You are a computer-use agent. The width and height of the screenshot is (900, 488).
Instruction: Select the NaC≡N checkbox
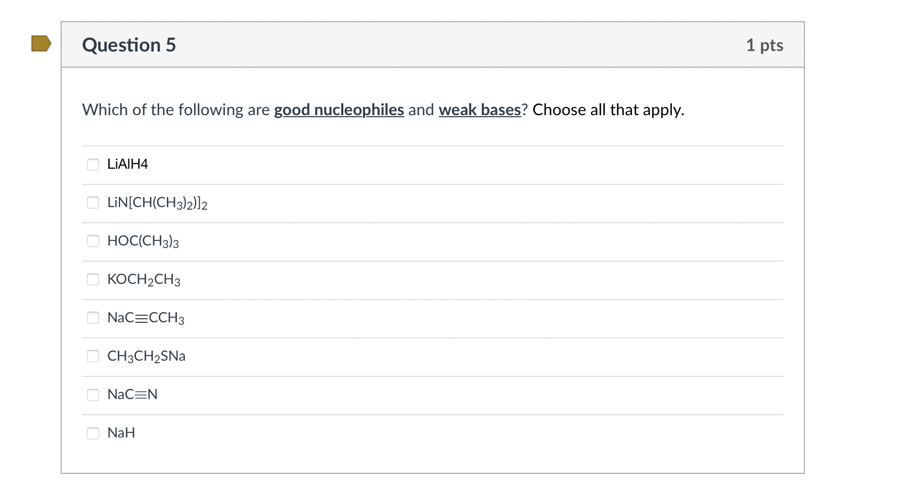[93, 395]
